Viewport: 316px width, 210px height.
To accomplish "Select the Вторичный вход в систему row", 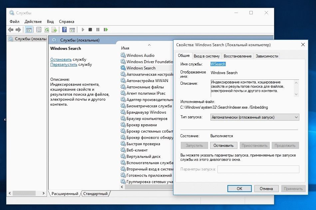I will pos(147,169).
